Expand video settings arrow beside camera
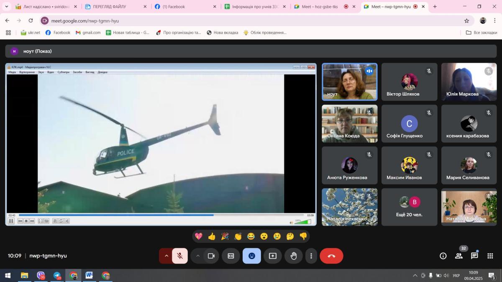Viewport: 502px width, 282px height. point(197,256)
